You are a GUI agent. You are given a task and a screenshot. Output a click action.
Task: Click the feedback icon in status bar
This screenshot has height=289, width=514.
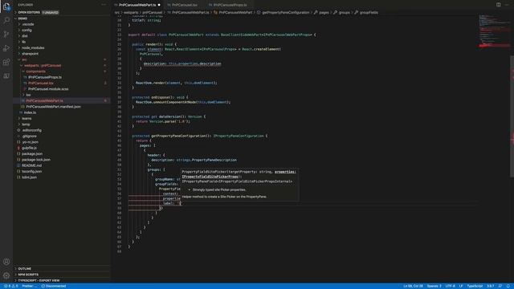click(x=500, y=286)
